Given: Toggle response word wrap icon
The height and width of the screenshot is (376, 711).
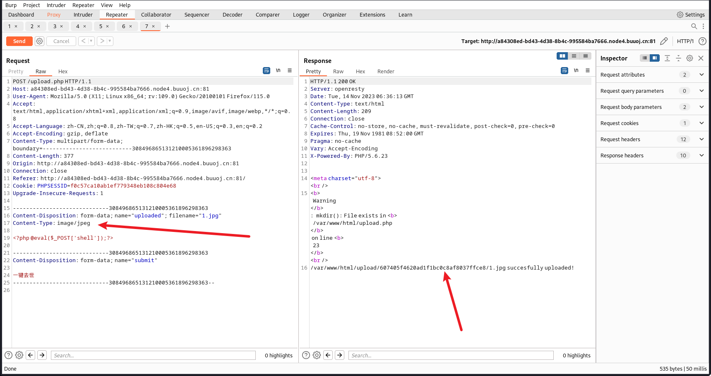Looking at the screenshot, I should click(x=564, y=70).
